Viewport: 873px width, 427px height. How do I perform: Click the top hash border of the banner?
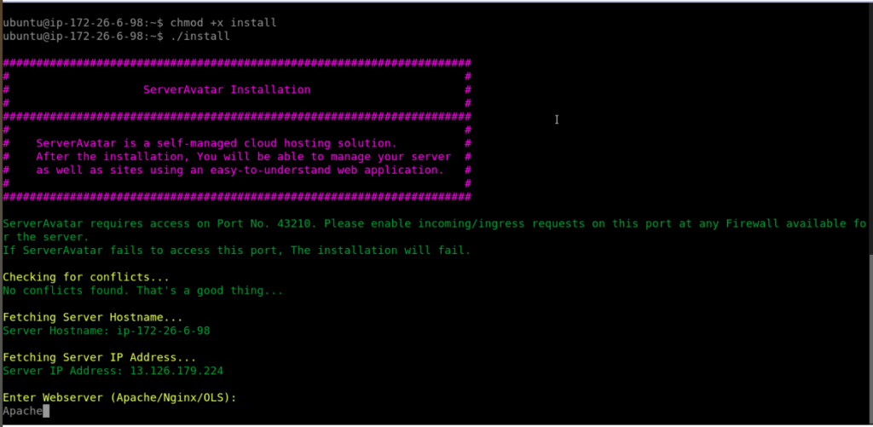click(237, 63)
